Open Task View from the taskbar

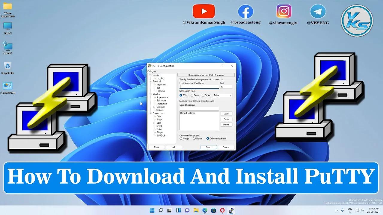(170, 210)
